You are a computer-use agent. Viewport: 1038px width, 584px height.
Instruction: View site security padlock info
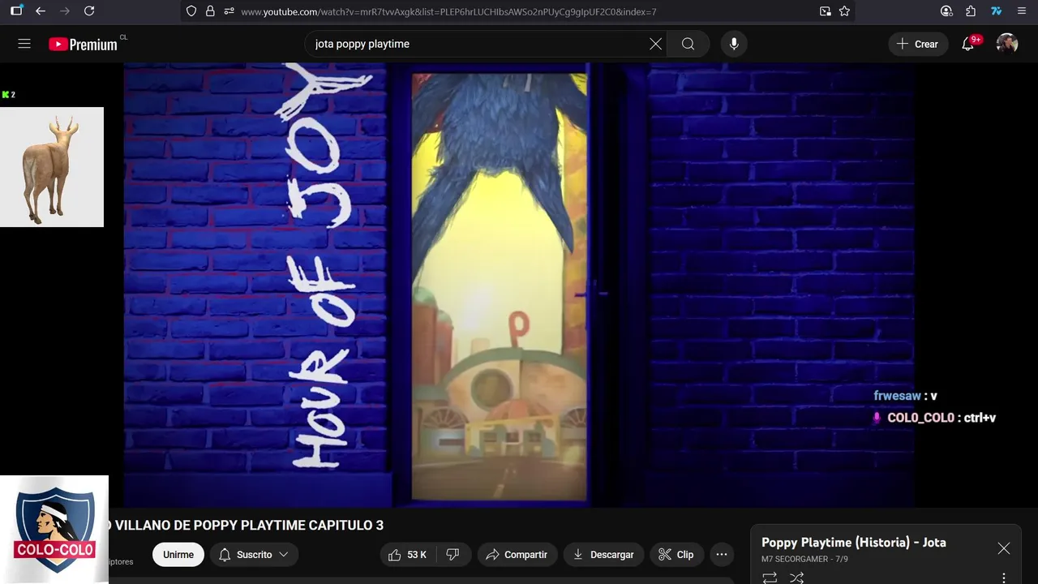210,11
